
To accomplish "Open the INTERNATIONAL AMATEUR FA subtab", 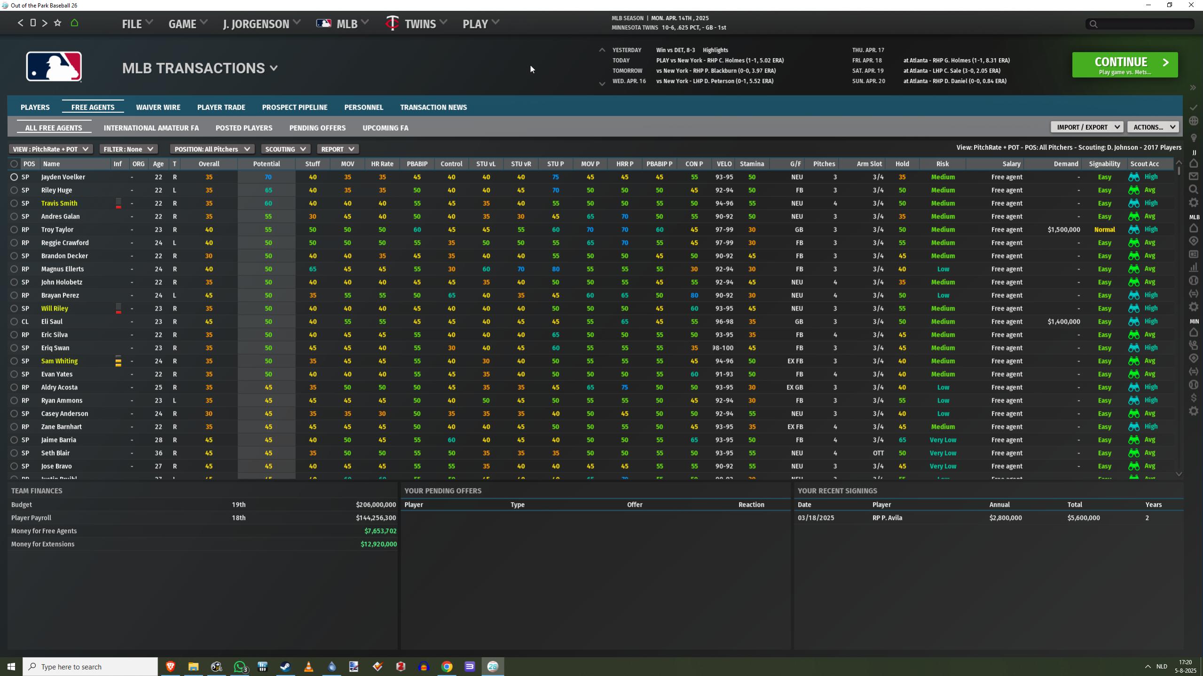I will [x=151, y=128].
